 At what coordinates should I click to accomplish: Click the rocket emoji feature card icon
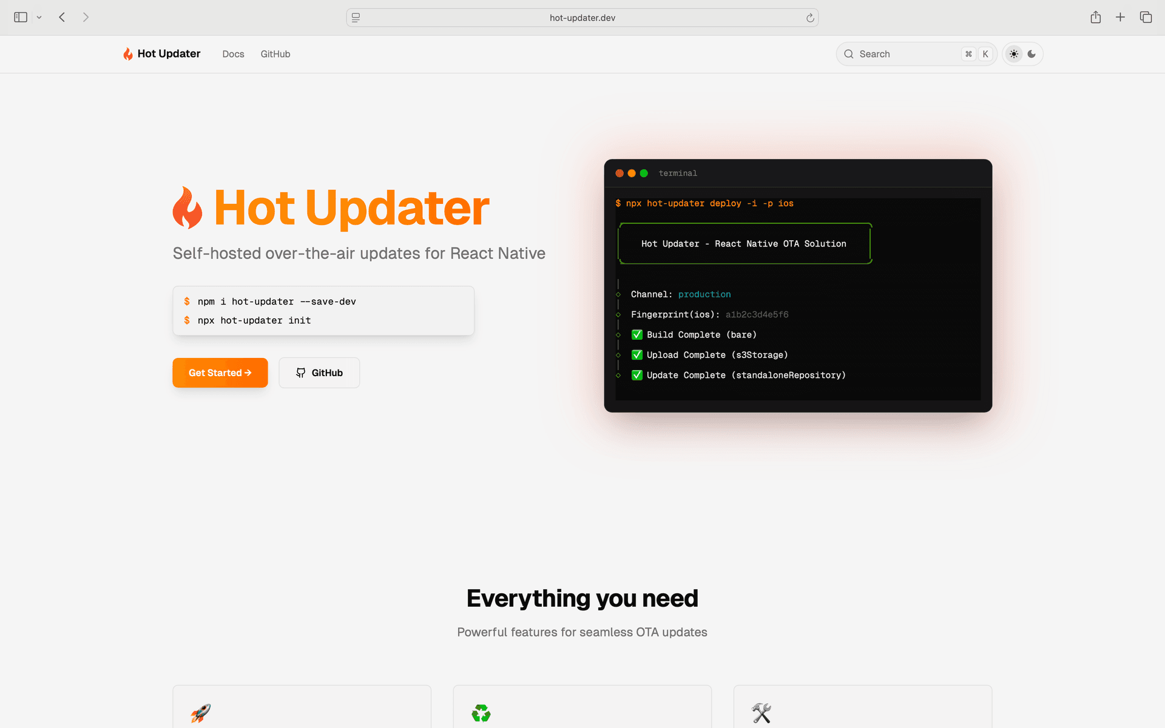[200, 713]
